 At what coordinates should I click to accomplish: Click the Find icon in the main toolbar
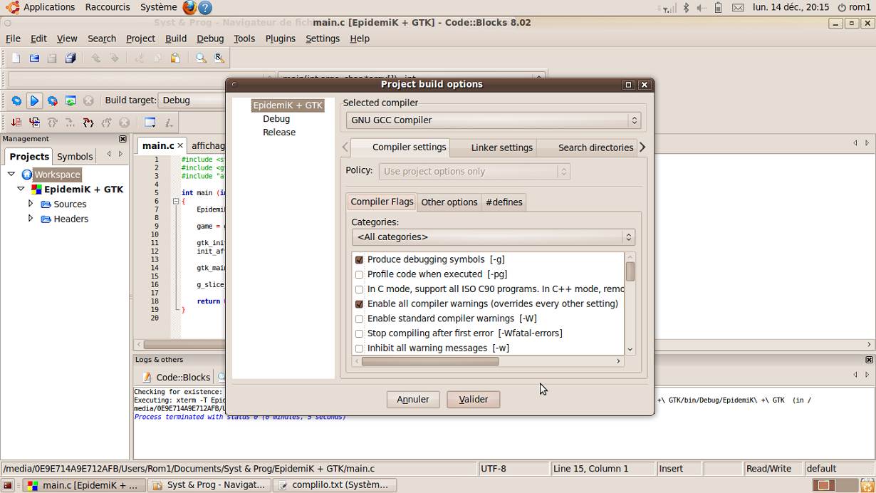200,58
